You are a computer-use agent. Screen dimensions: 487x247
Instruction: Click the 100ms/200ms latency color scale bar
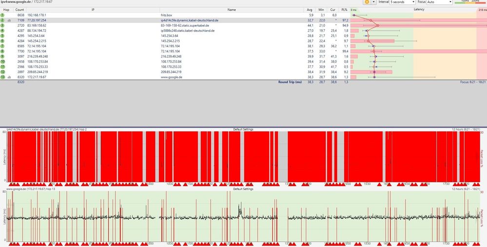click(x=469, y=2)
